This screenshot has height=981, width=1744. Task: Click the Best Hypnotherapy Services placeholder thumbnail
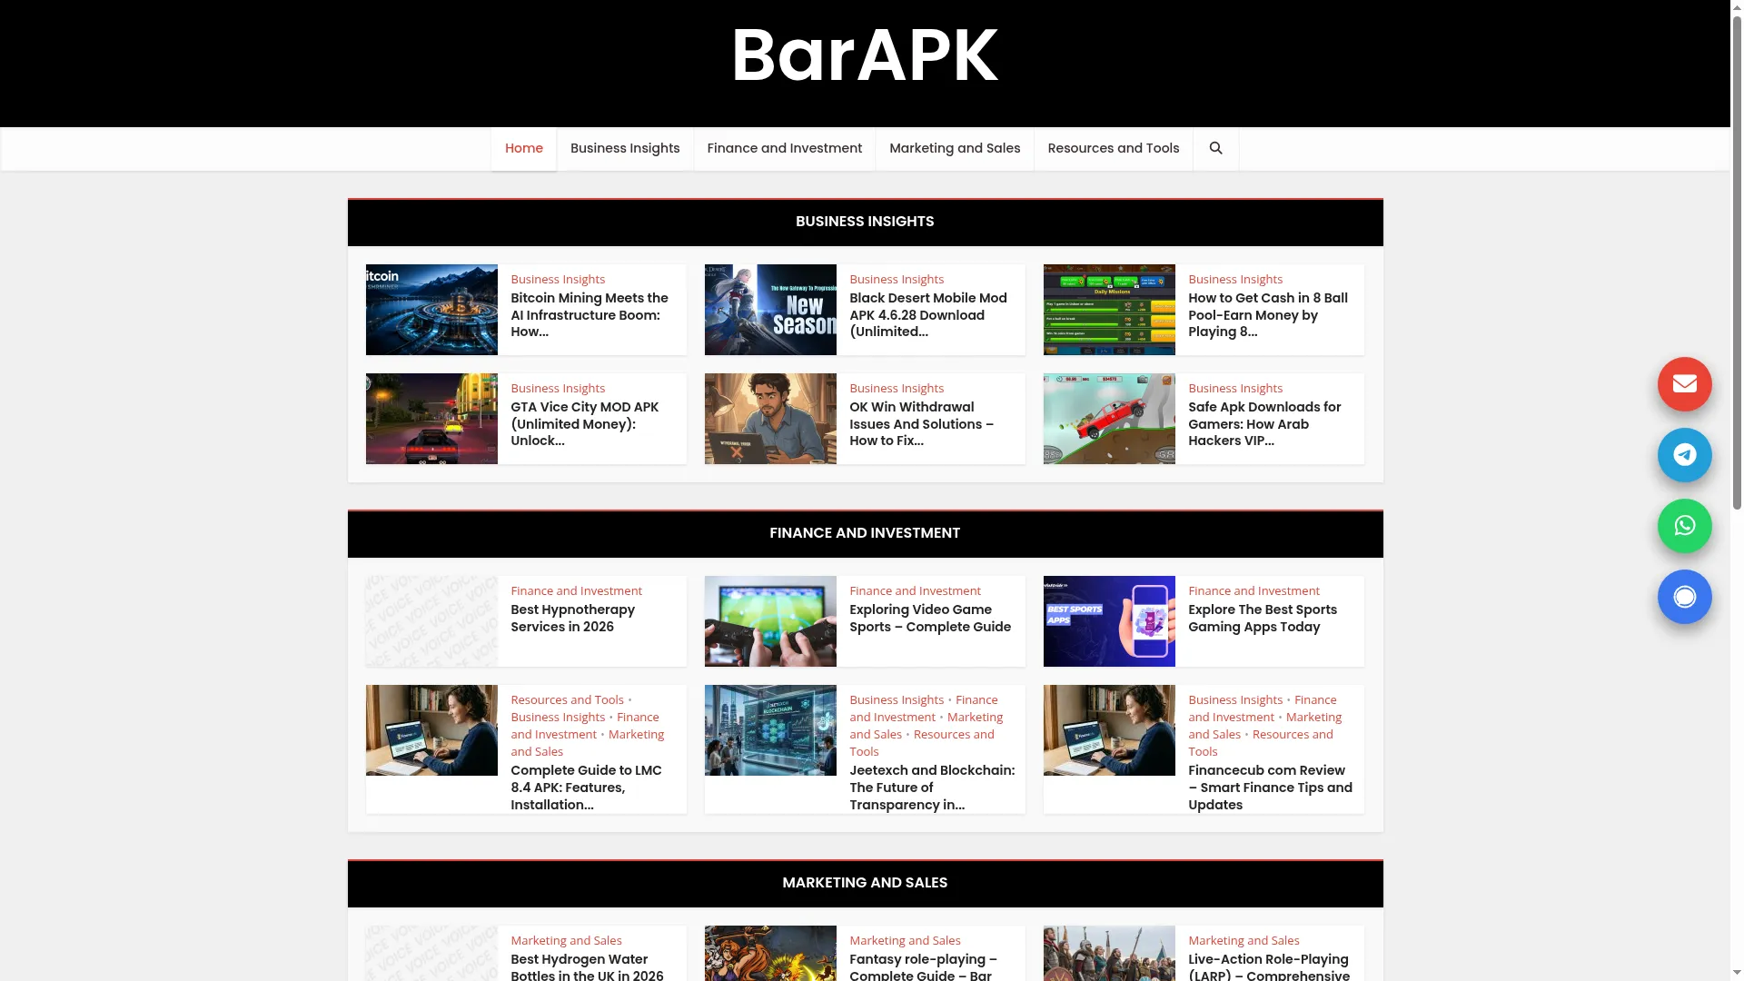point(431,621)
